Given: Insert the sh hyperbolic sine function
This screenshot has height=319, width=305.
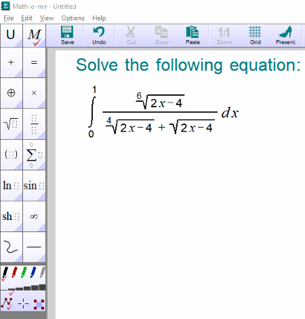Looking at the screenshot, I should click(12, 217).
